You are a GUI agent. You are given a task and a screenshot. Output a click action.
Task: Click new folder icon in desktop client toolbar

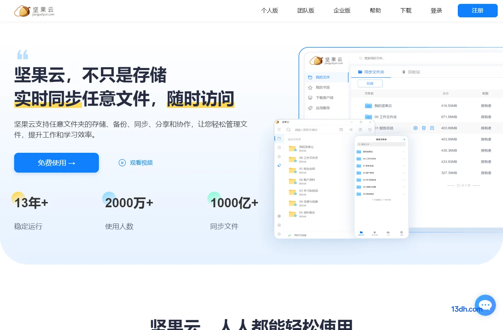(x=341, y=130)
